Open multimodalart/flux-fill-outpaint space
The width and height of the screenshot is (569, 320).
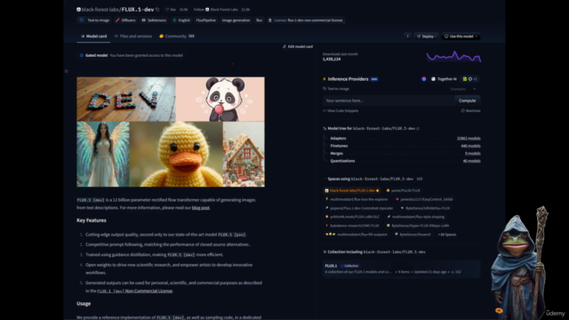(356, 235)
